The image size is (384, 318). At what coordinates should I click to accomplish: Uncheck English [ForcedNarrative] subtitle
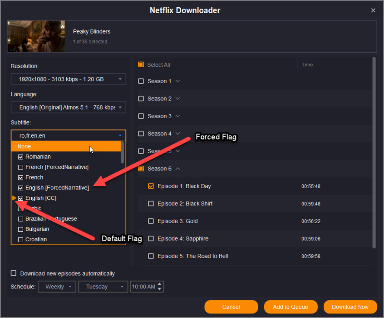(20, 188)
